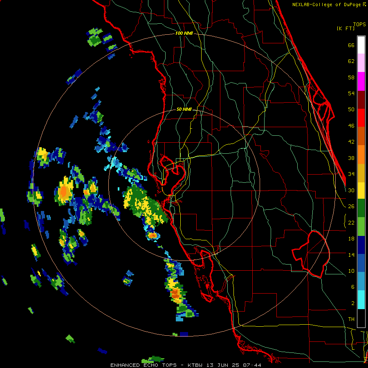Select the bright yellow legend swatch

point(361,190)
